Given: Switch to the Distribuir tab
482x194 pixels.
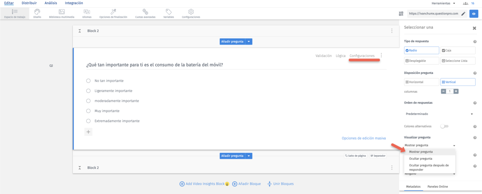Looking at the screenshot, I should [29, 3].
